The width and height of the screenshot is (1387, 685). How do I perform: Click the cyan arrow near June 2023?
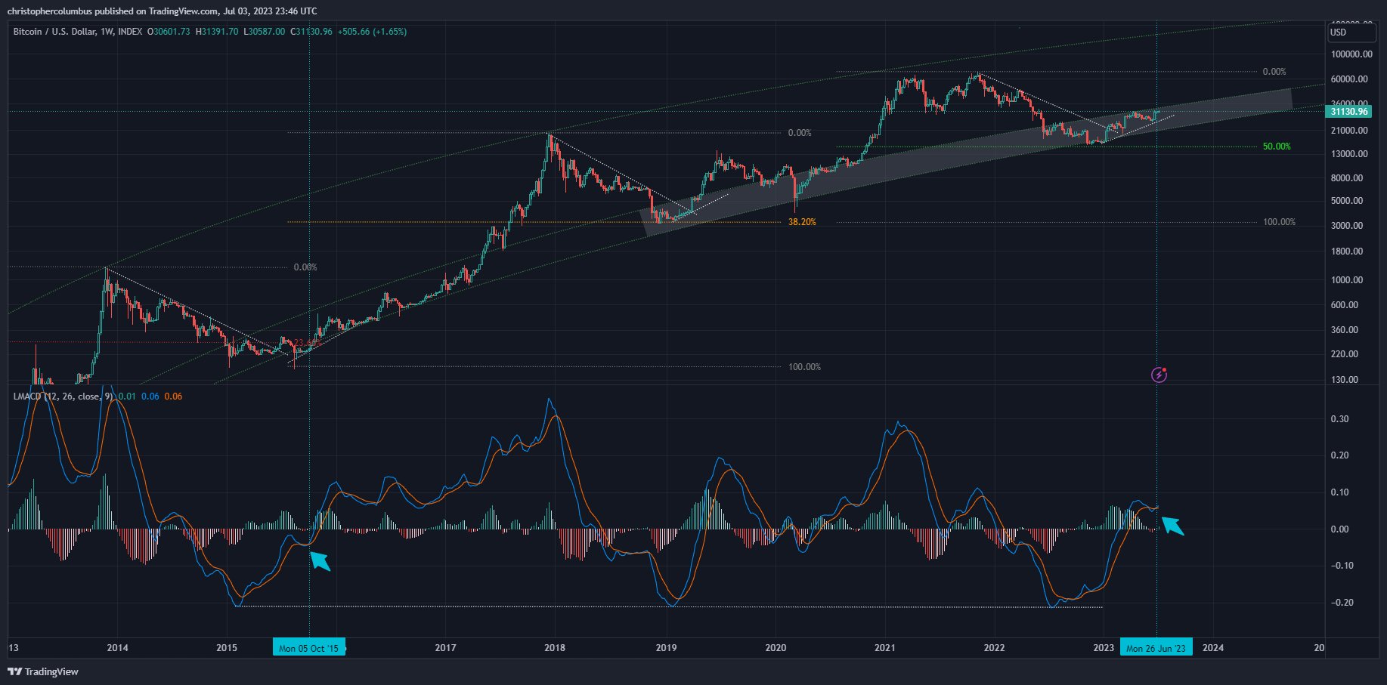point(1172,524)
